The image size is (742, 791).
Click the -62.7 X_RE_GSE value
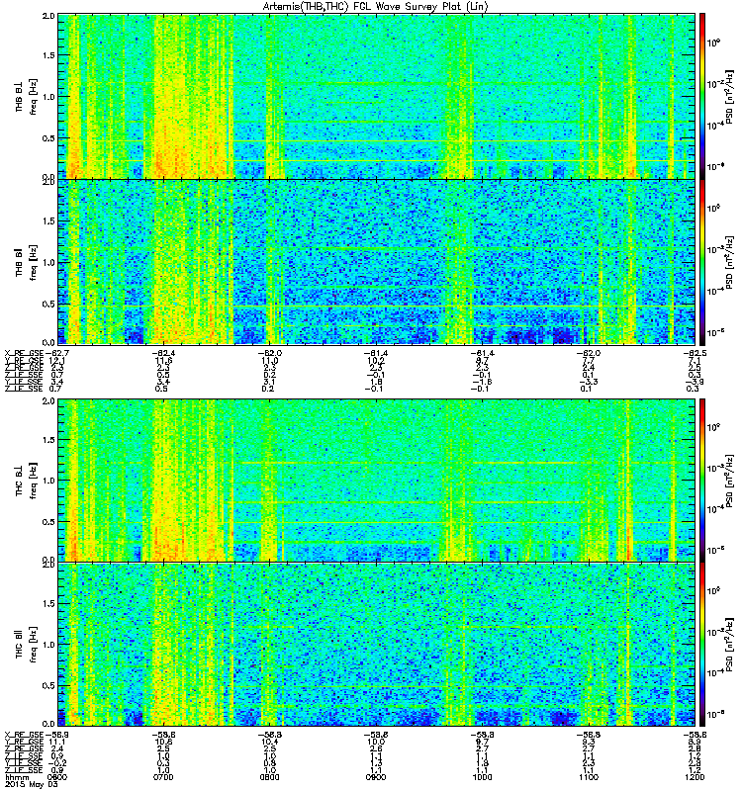[x=56, y=353]
